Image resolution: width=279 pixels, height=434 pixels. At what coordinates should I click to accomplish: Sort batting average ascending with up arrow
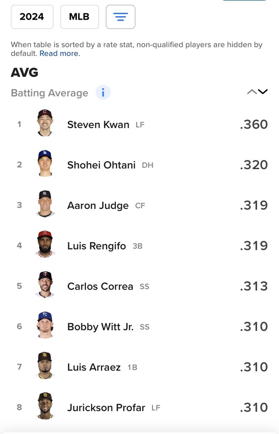click(252, 92)
